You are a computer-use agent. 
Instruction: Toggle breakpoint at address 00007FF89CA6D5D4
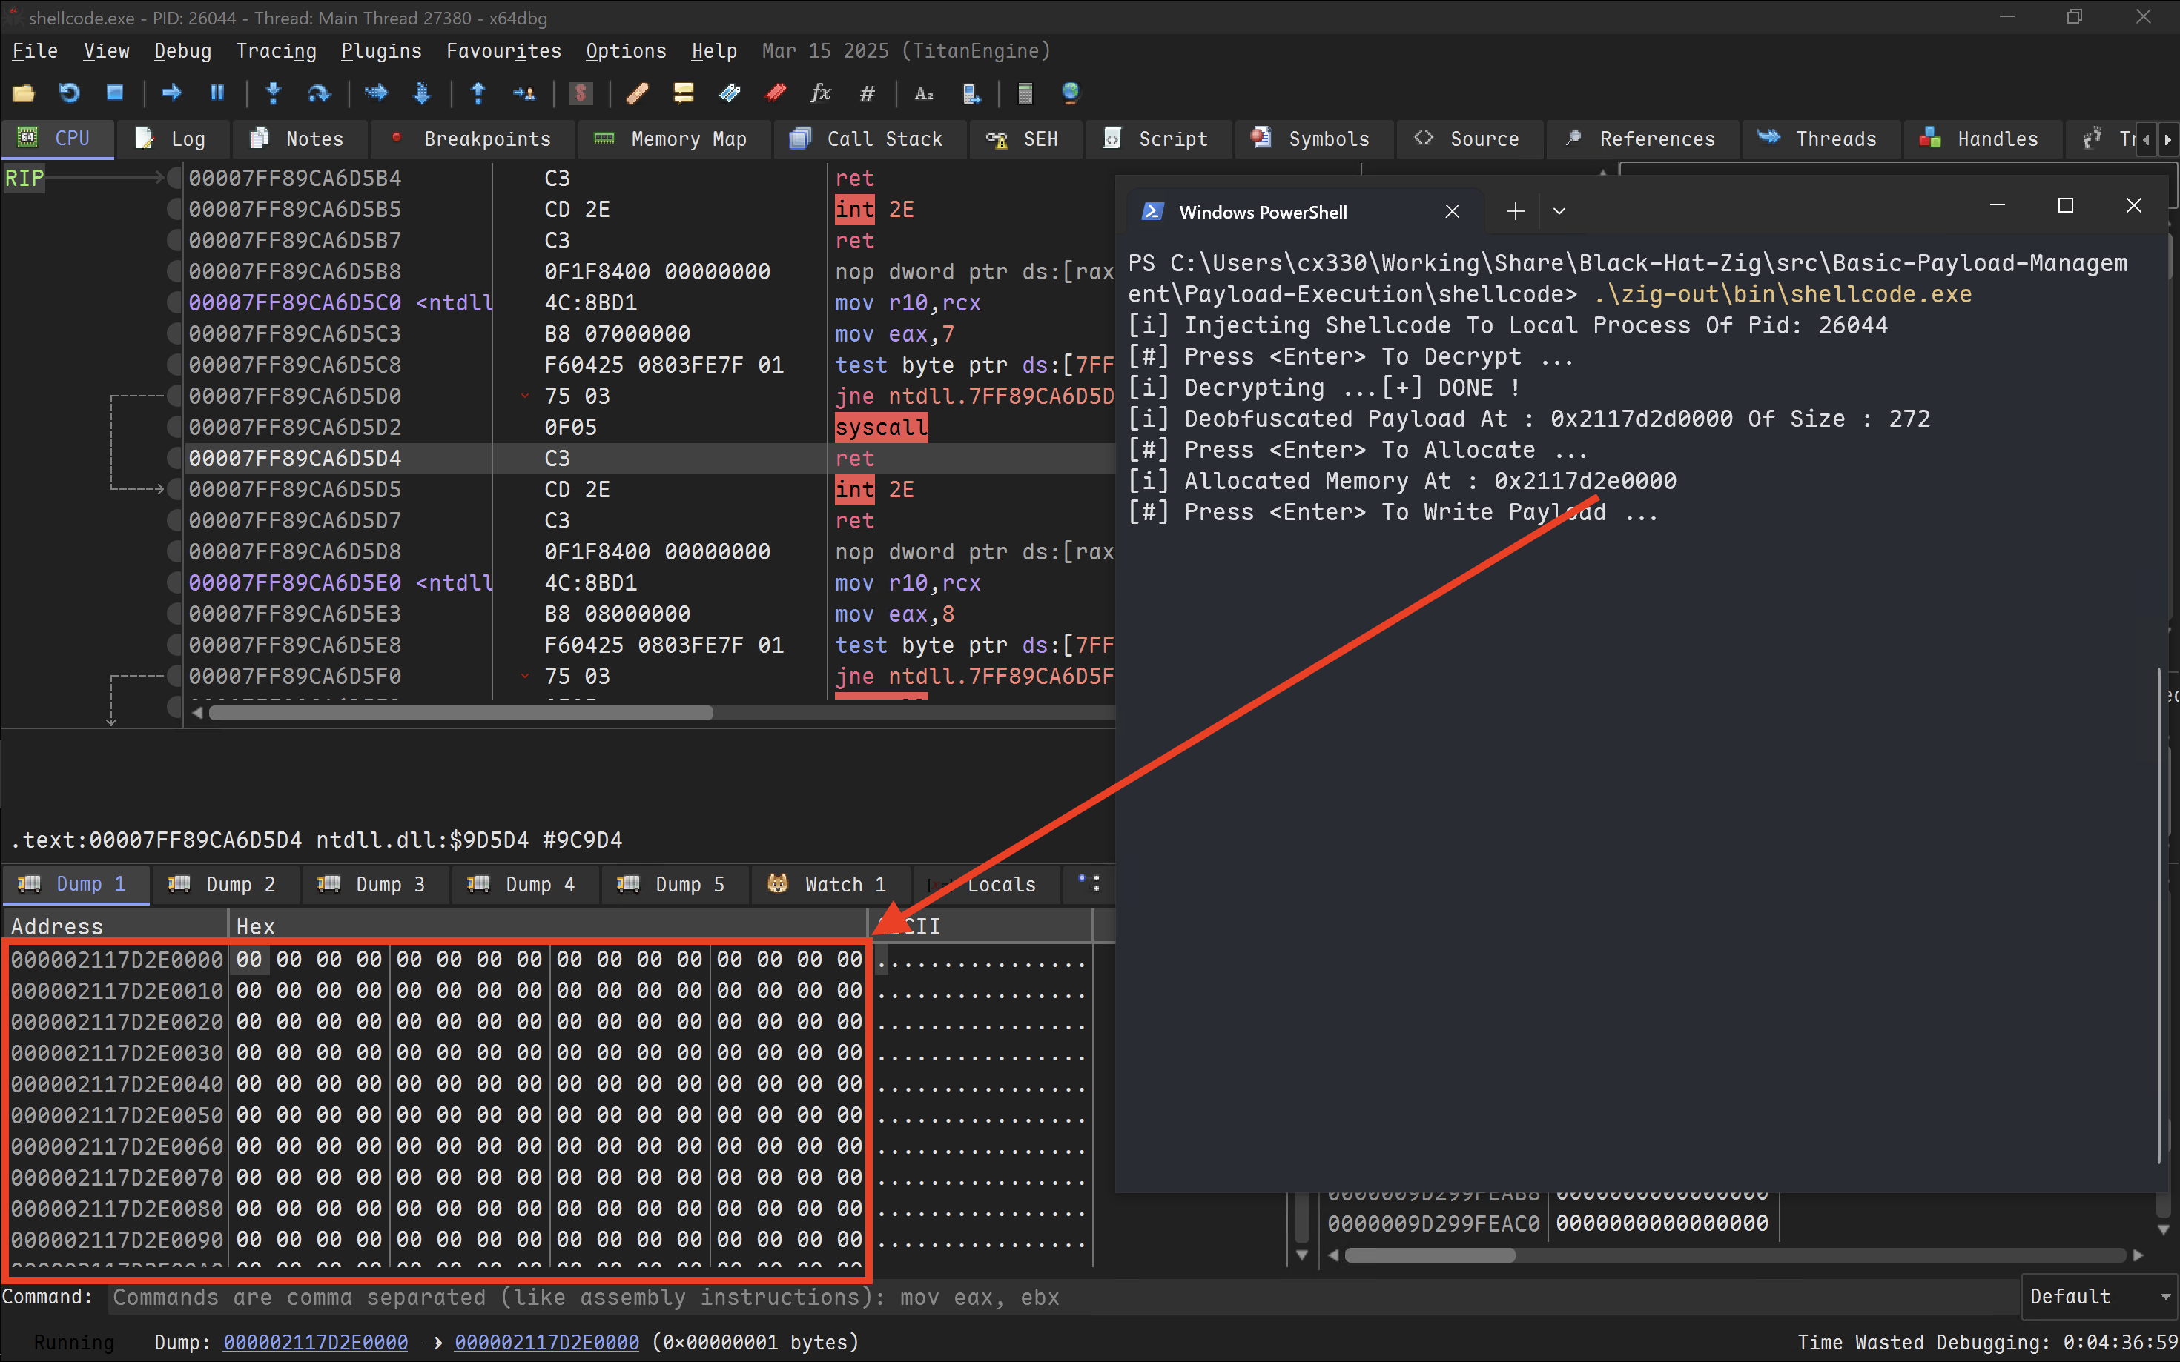tap(175, 459)
